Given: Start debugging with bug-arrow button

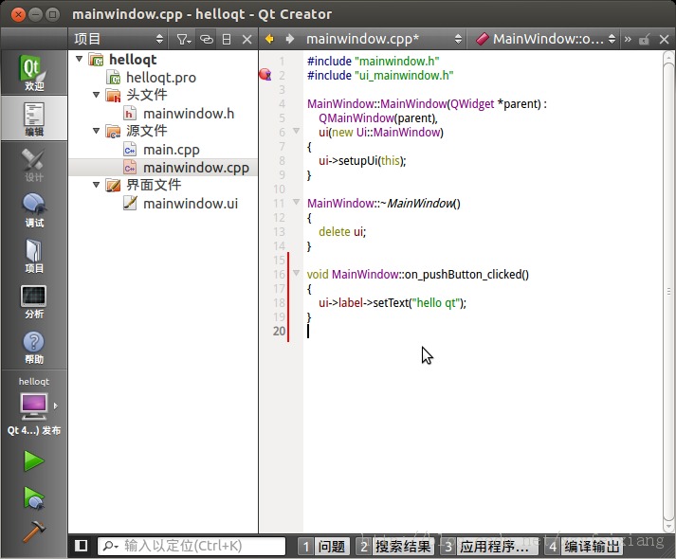Looking at the screenshot, I should (33, 498).
